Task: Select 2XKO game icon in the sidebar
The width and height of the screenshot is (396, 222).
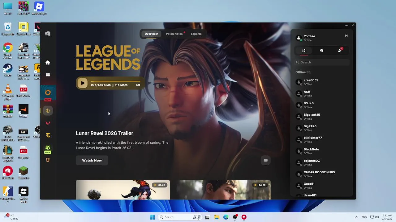Action: [48, 148]
